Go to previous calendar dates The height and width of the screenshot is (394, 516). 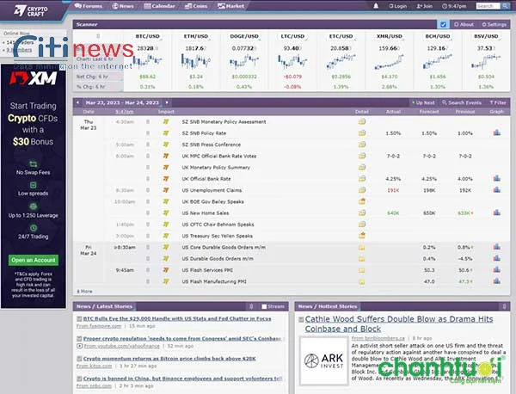pos(77,102)
